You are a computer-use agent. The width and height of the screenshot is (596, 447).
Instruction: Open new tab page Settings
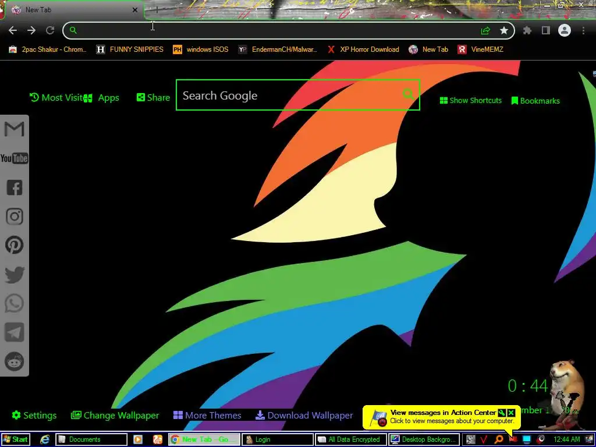tap(34, 416)
